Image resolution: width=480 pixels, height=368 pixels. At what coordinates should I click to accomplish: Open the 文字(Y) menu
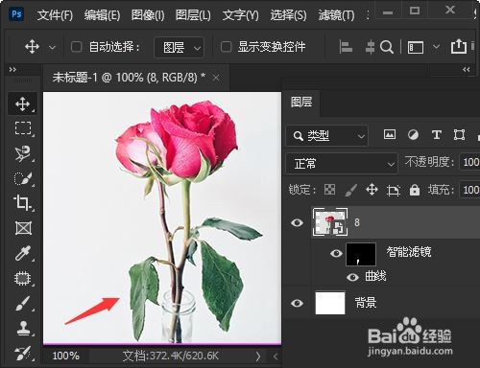[x=240, y=15]
